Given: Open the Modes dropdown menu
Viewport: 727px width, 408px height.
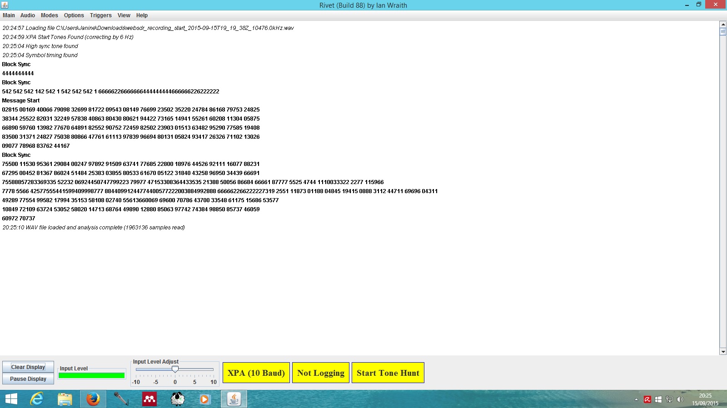Looking at the screenshot, I should 50,15.
